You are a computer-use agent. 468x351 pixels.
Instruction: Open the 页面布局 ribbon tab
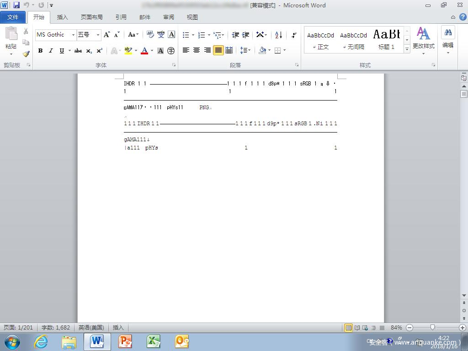pyautogui.click(x=91, y=17)
